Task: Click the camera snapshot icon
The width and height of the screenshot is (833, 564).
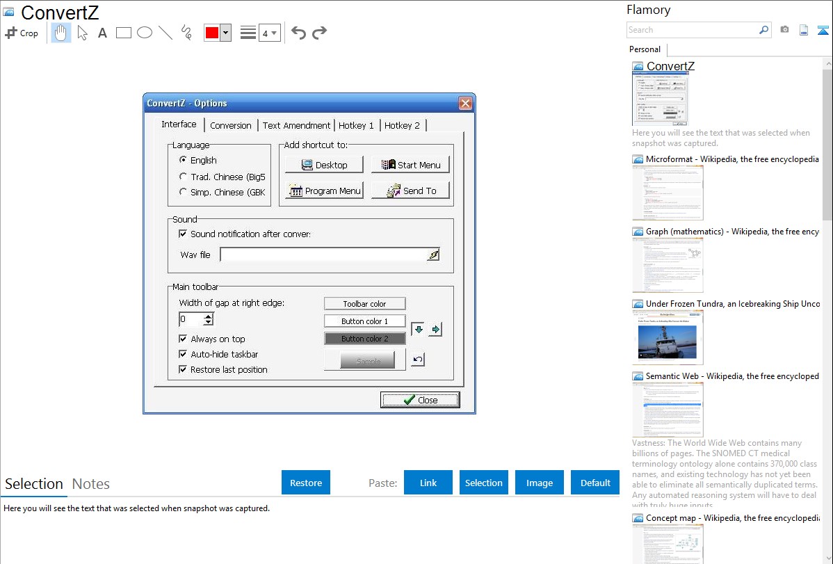Action: [x=784, y=30]
